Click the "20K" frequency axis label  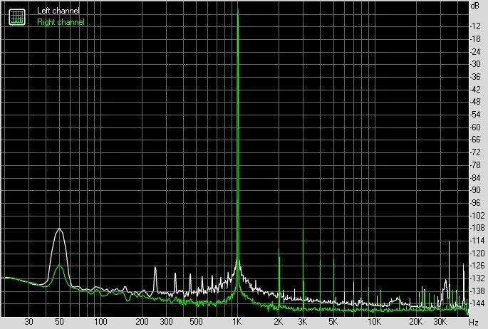[x=415, y=322]
